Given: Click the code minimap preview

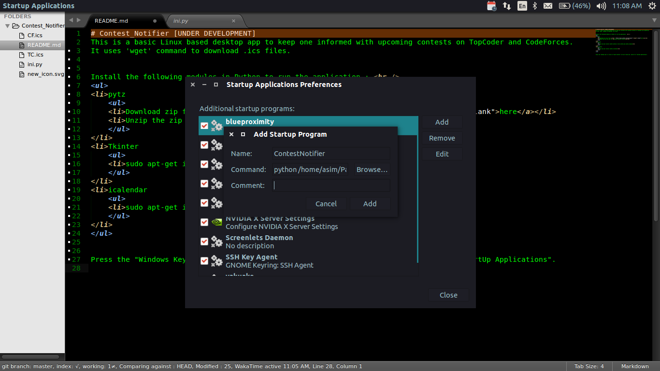Looking at the screenshot, I should tap(623, 43).
